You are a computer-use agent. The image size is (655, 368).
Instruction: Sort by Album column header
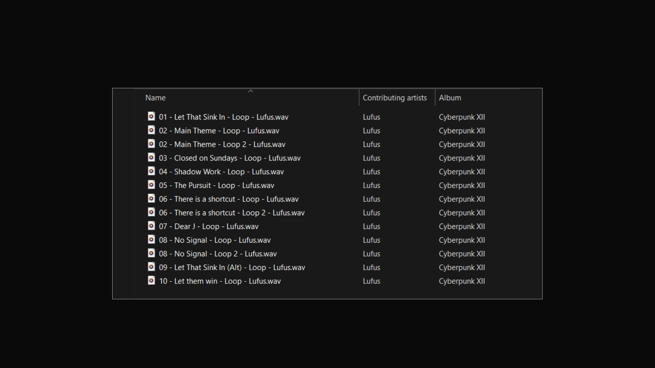(x=450, y=98)
